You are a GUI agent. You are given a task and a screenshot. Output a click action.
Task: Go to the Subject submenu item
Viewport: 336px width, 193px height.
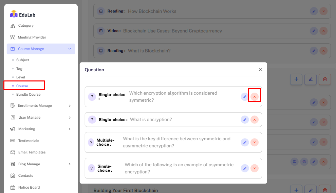click(x=23, y=60)
